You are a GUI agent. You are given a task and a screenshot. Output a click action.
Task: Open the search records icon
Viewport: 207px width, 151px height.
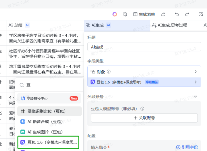pyautogui.click(x=201, y=14)
